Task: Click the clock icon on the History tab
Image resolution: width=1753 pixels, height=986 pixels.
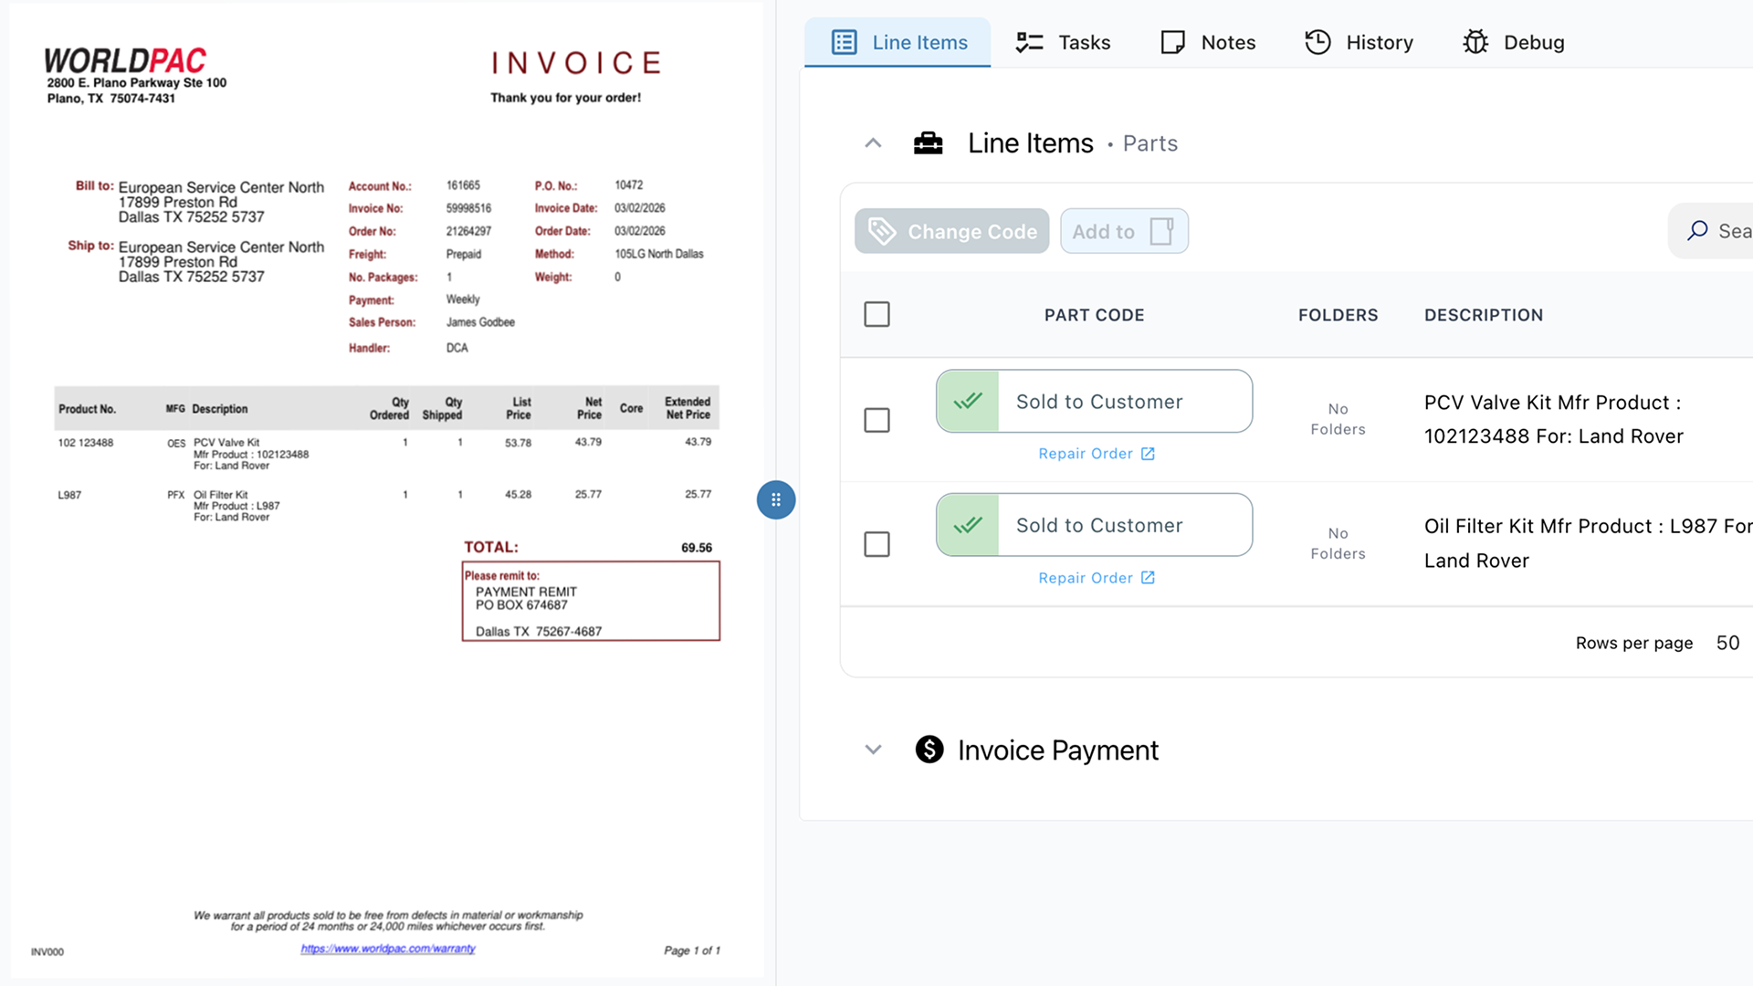Action: pos(1317,42)
